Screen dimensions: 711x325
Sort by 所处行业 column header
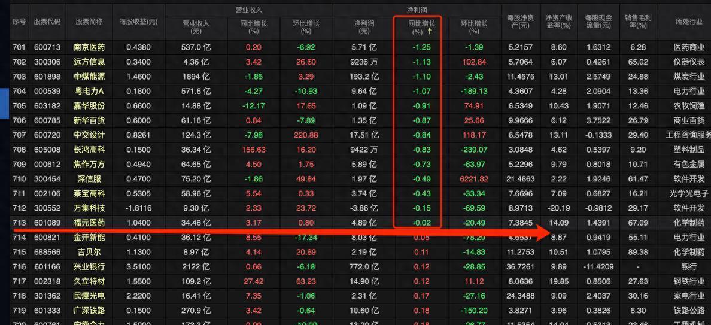click(689, 22)
